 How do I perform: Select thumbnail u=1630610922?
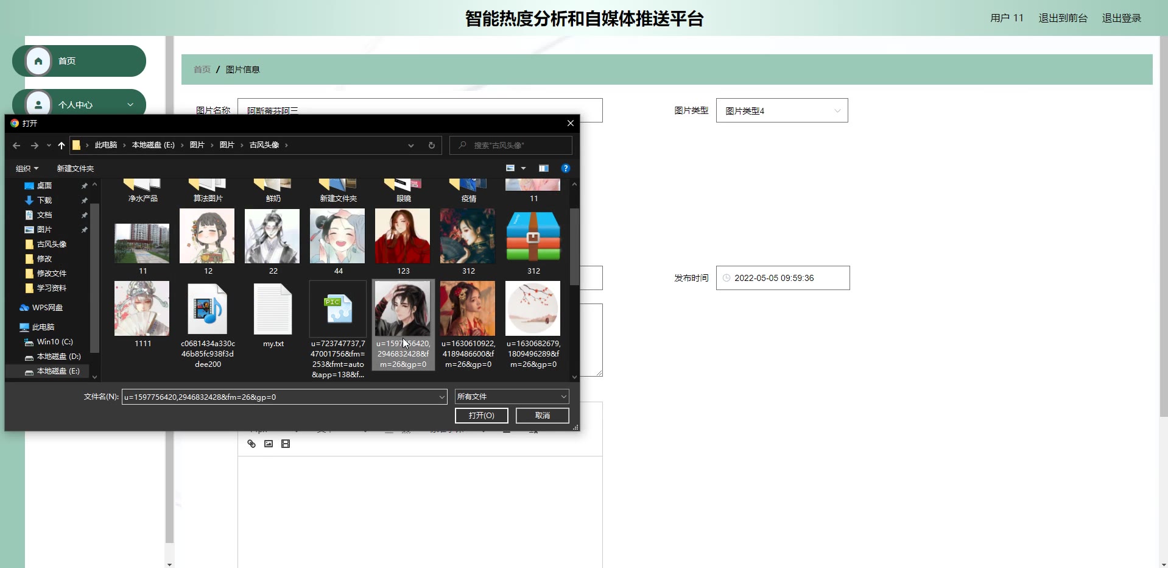pyautogui.click(x=468, y=308)
